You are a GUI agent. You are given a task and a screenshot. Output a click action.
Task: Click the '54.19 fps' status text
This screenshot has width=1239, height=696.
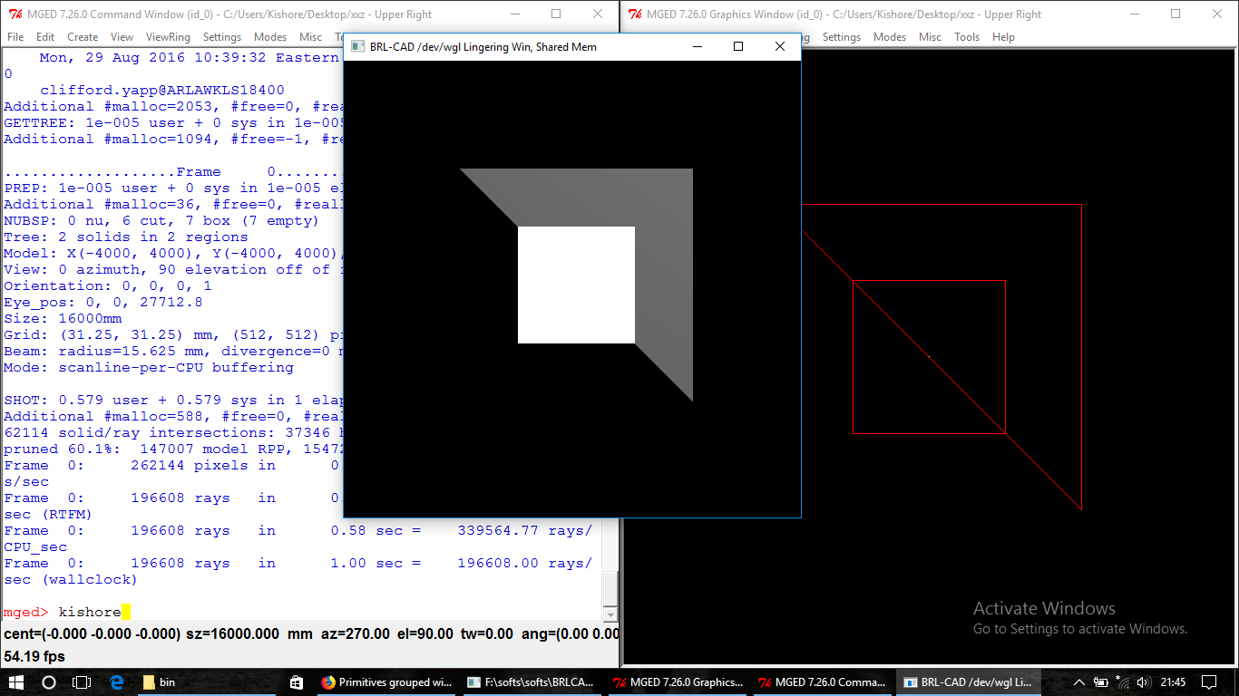34,656
